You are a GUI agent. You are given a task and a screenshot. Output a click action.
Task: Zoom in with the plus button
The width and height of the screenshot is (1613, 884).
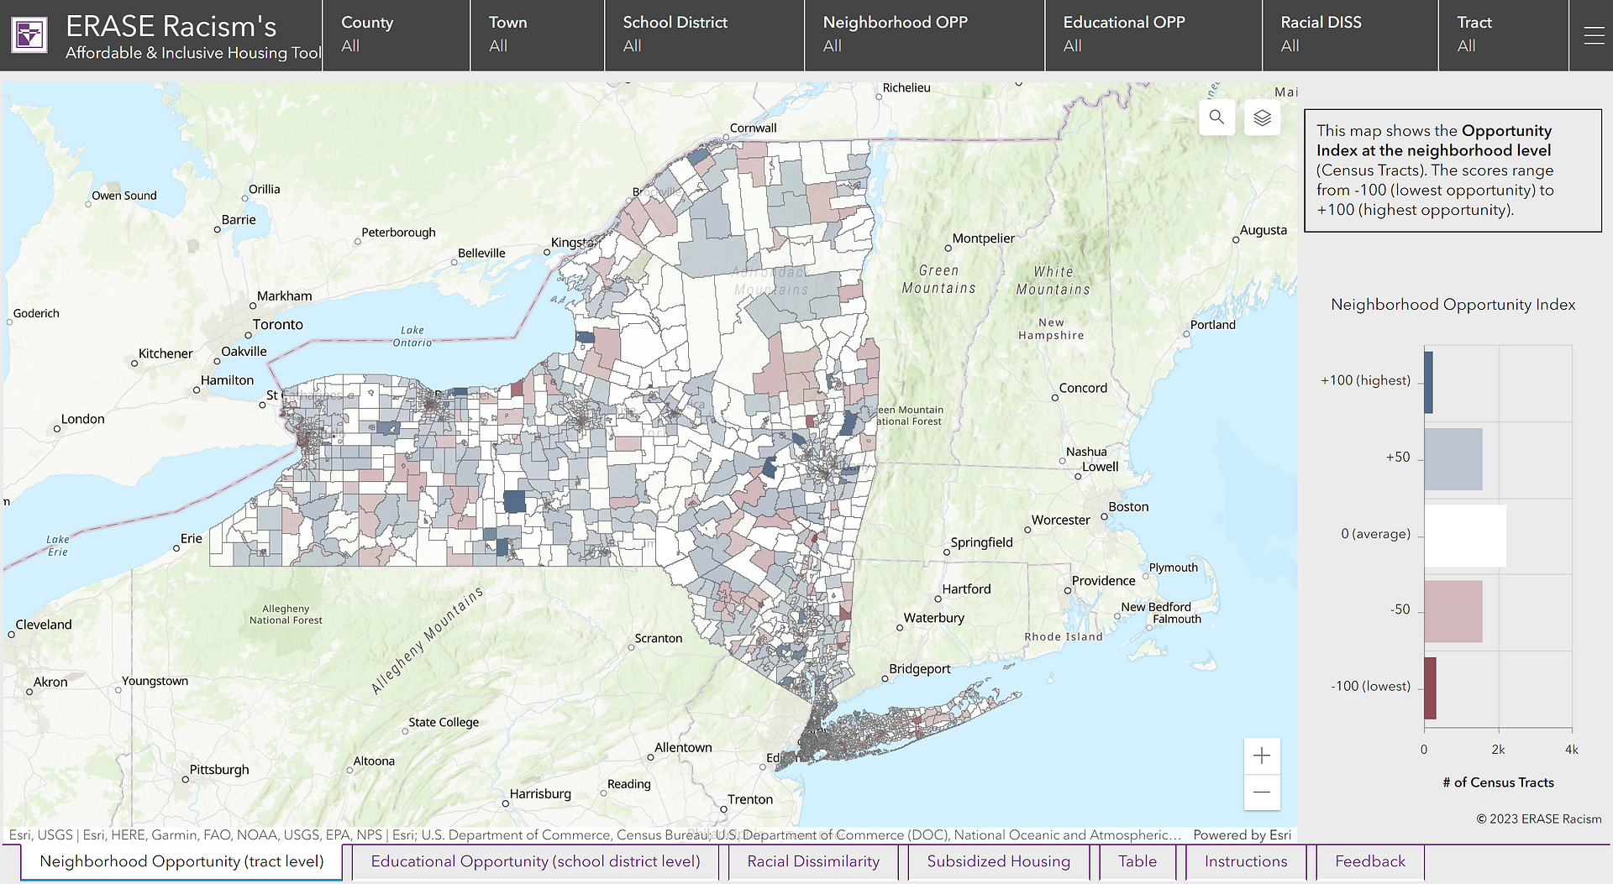(x=1262, y=756)
